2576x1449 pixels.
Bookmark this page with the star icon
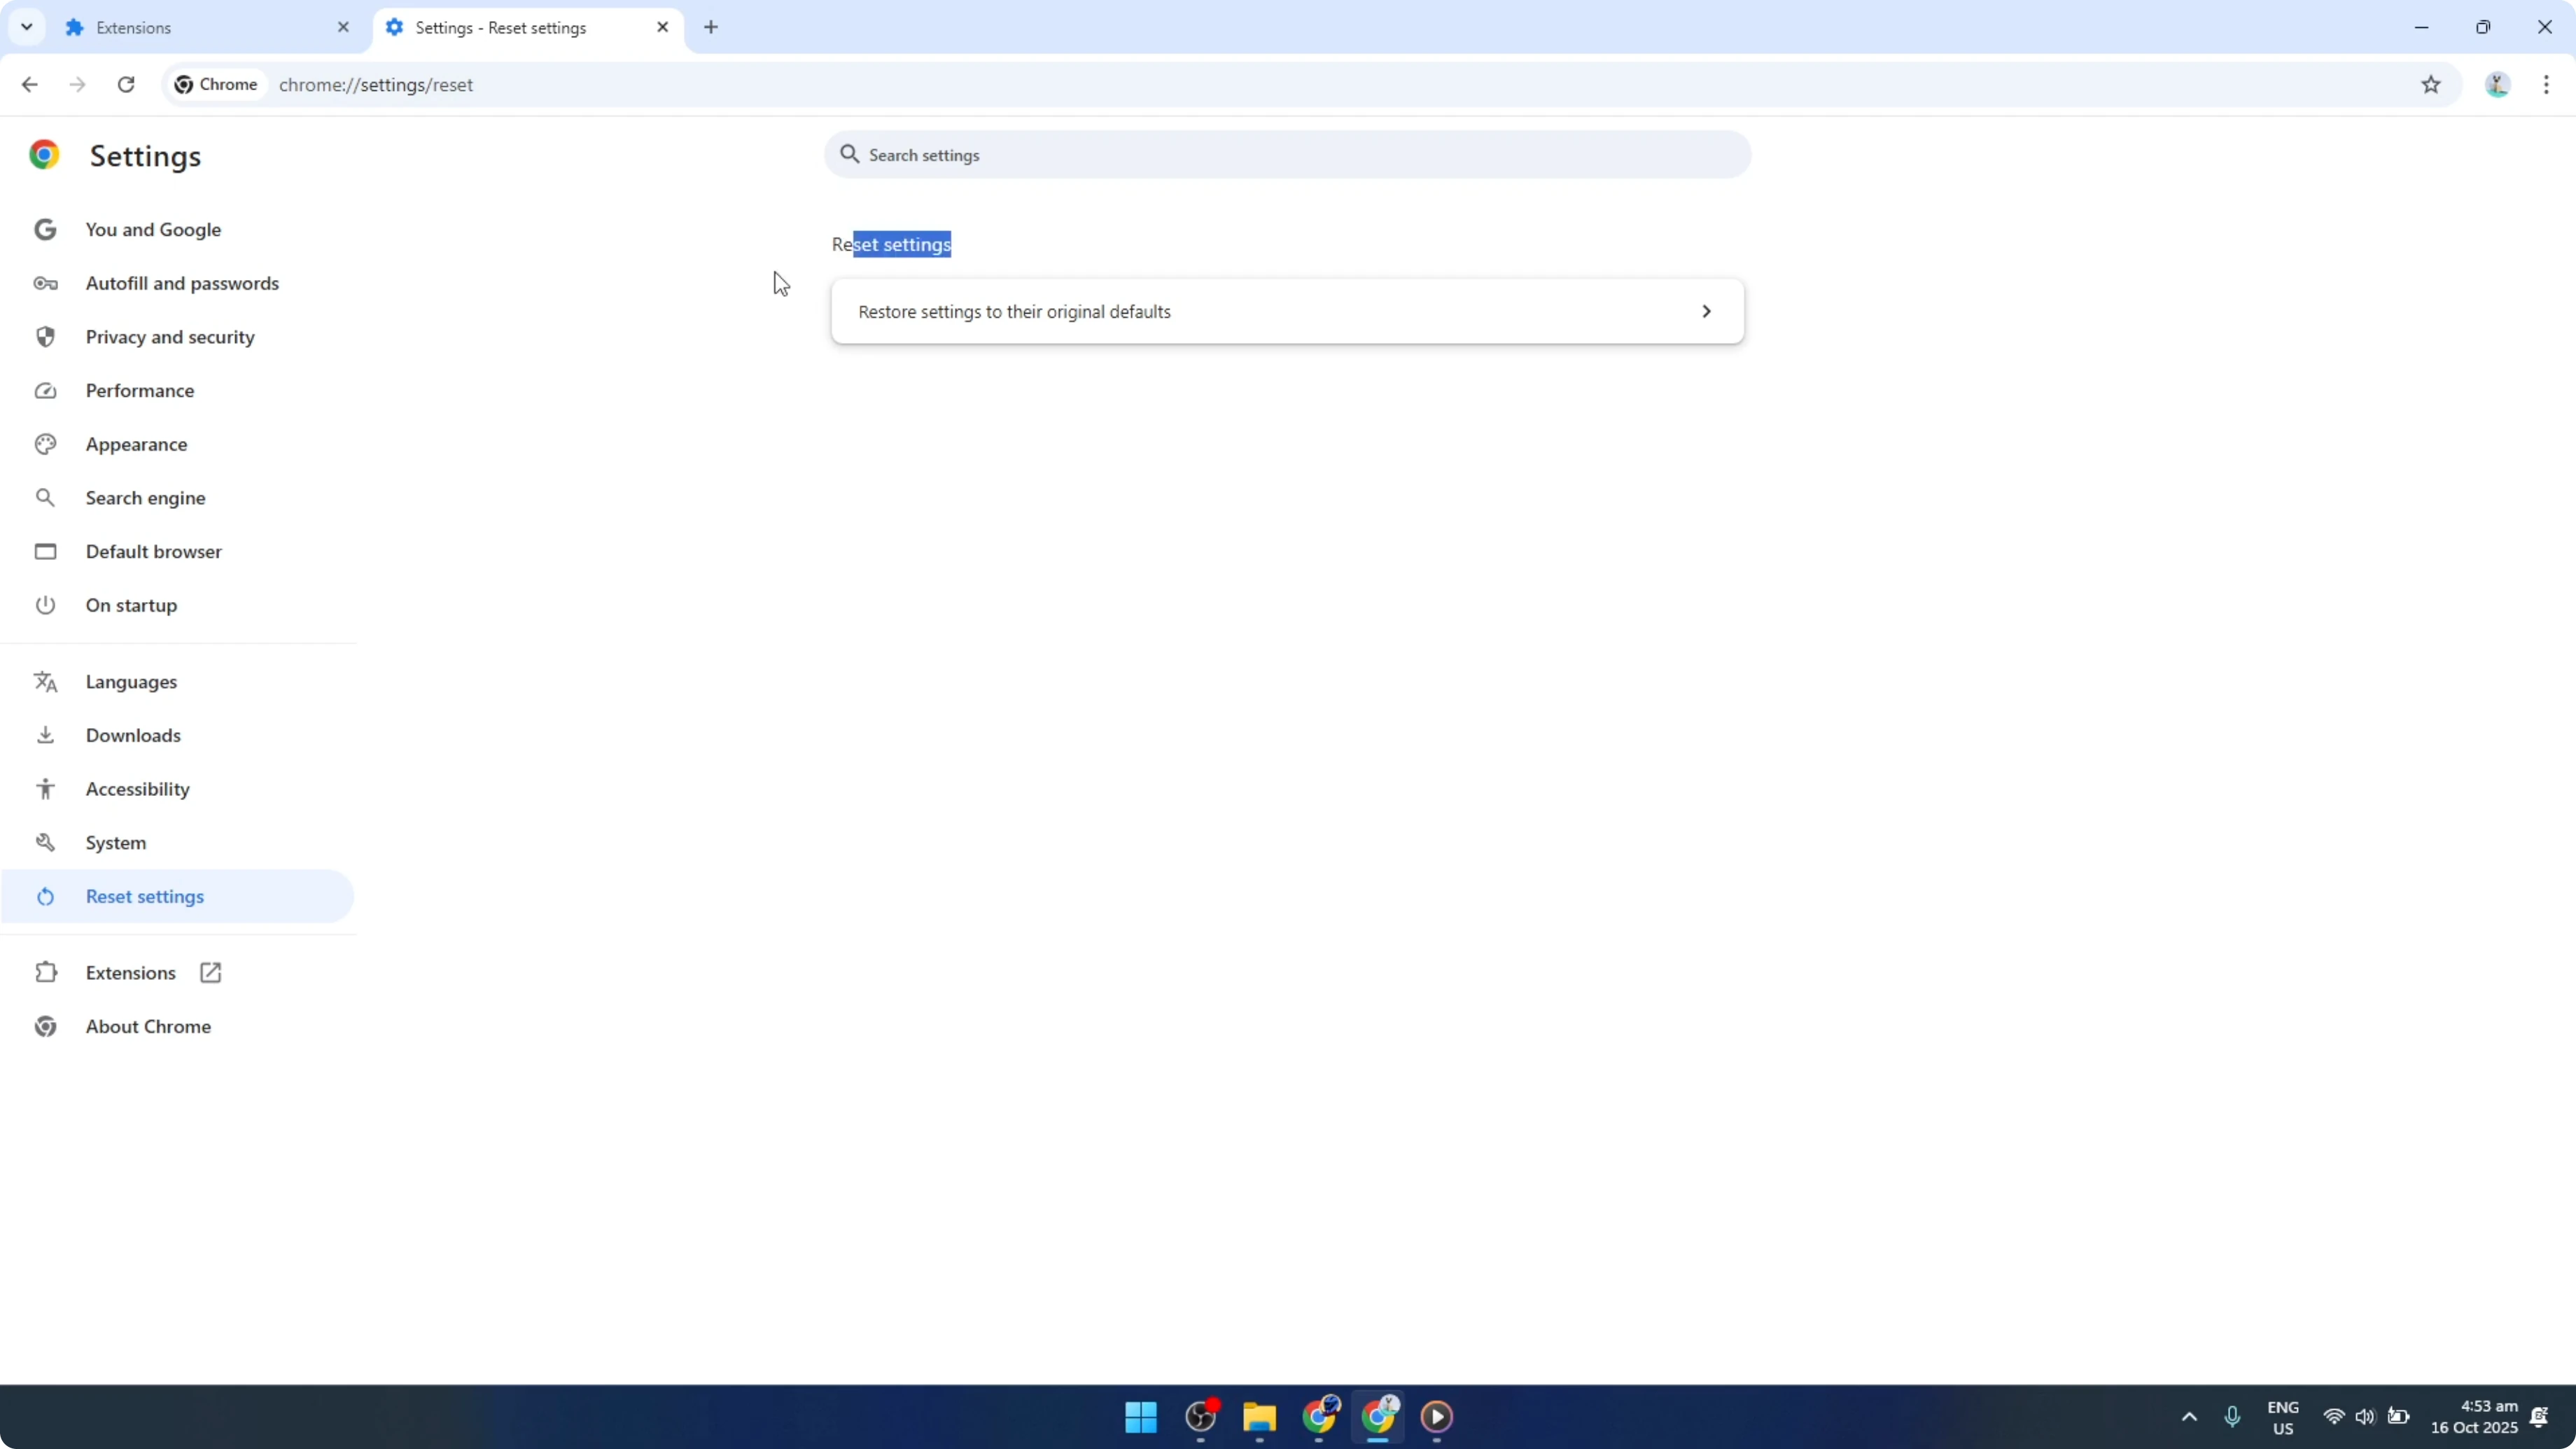coord(2432,85)
